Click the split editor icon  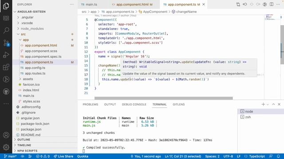pos(271,4)
